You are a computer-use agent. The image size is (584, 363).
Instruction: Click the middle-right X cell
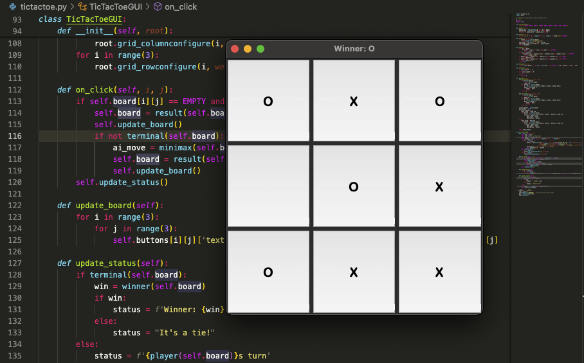(439, 186)
